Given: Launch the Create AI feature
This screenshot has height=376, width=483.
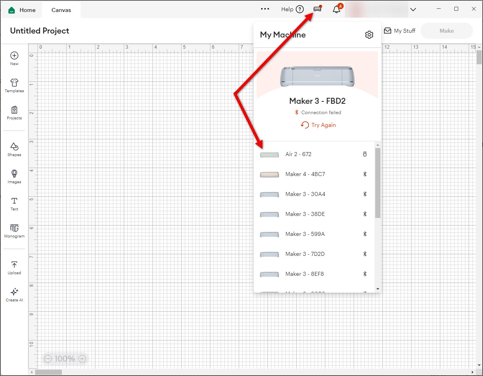Looking at the screenshot, I should coord(14,295).
